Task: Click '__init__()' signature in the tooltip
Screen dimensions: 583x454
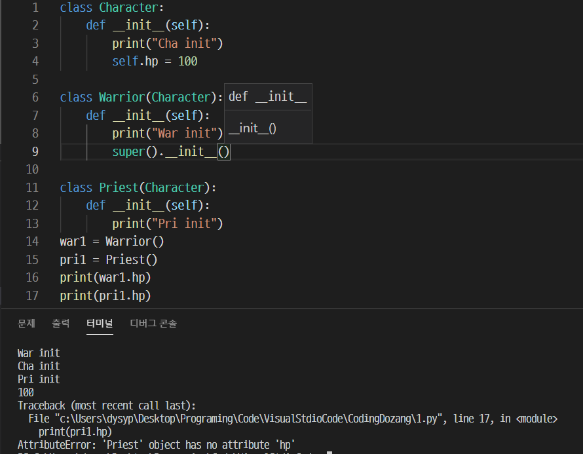Action: [252, 128]
